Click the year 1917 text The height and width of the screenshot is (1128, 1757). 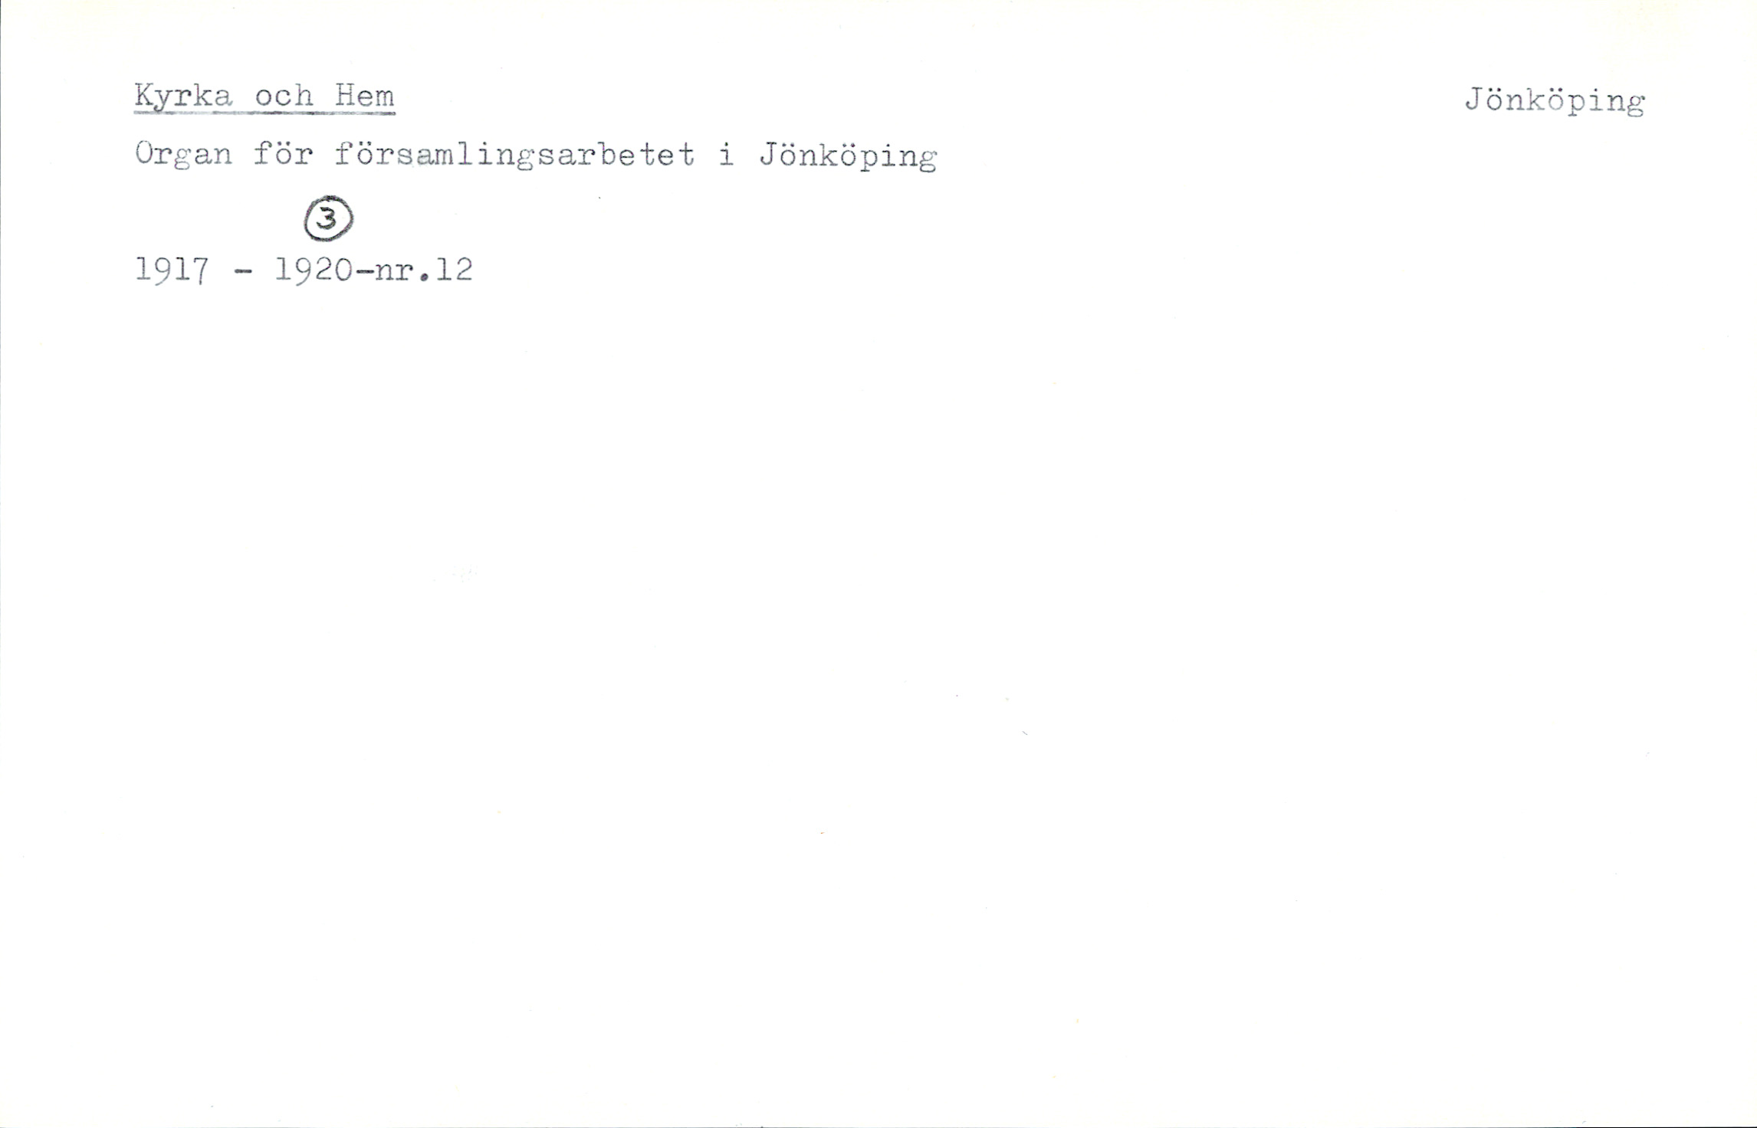pyautogui.click(x=172, y=270)
